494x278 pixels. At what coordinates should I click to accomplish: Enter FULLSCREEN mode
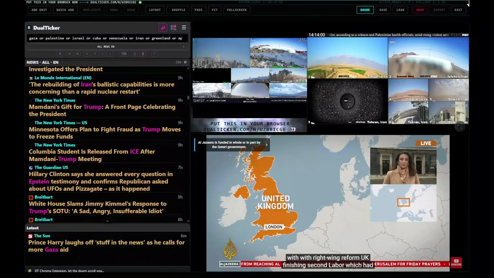[x=237, y=10]
